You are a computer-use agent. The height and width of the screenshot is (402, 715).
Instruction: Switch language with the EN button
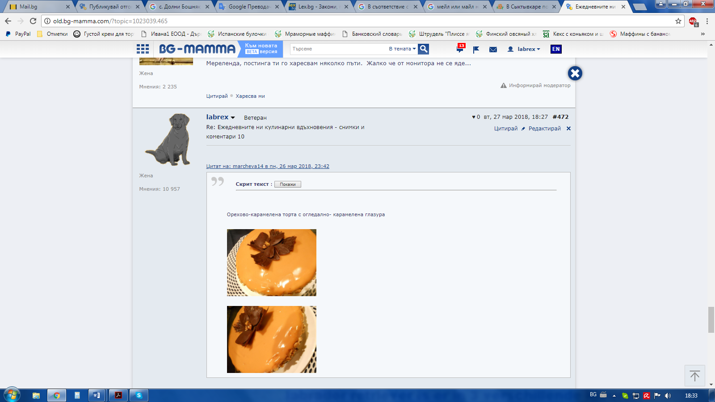tap(556, 49)
